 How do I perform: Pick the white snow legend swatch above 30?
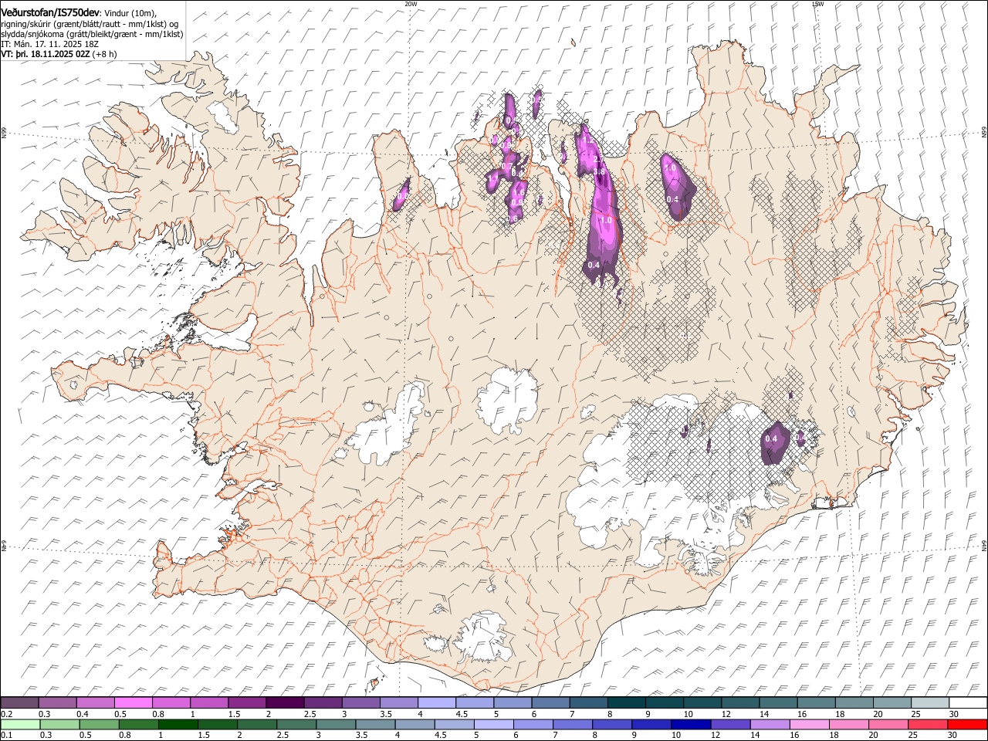(x=969, y=702)
